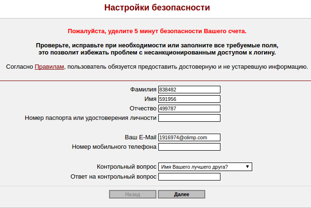Viewport: 311px width, 208px height.
Task: Click the Ответ на контрольный вопрос label
Action: (x=113, y=177)
